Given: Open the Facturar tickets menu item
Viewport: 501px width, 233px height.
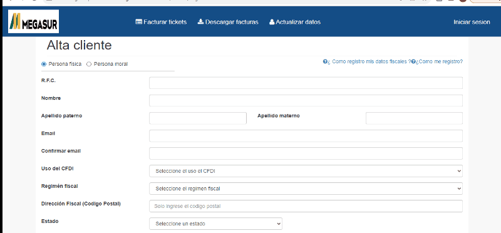Looking at the screenshot, I should 161,22.
